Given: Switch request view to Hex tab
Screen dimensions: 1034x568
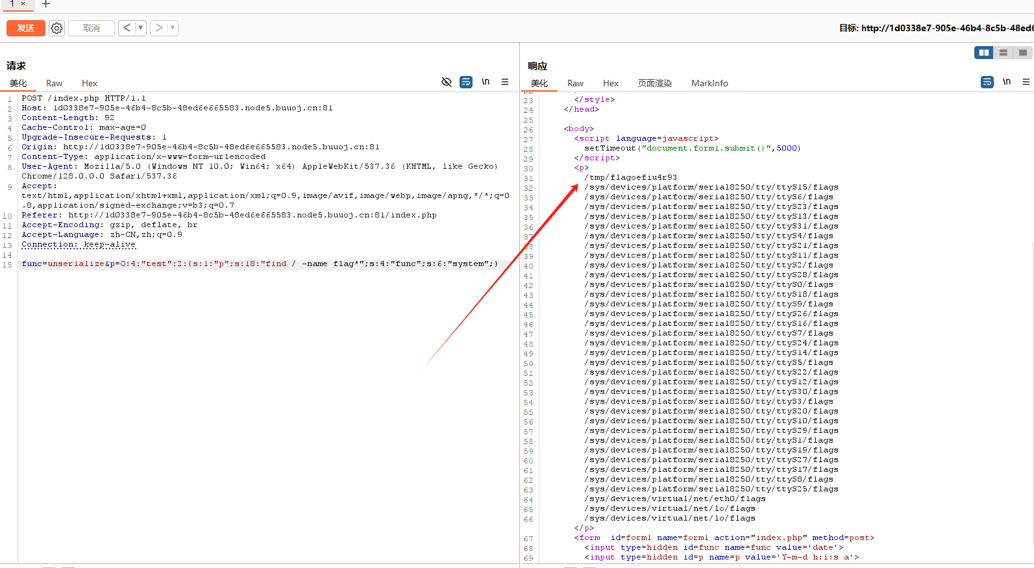Looking at the screenshot, I should (90, 83).
